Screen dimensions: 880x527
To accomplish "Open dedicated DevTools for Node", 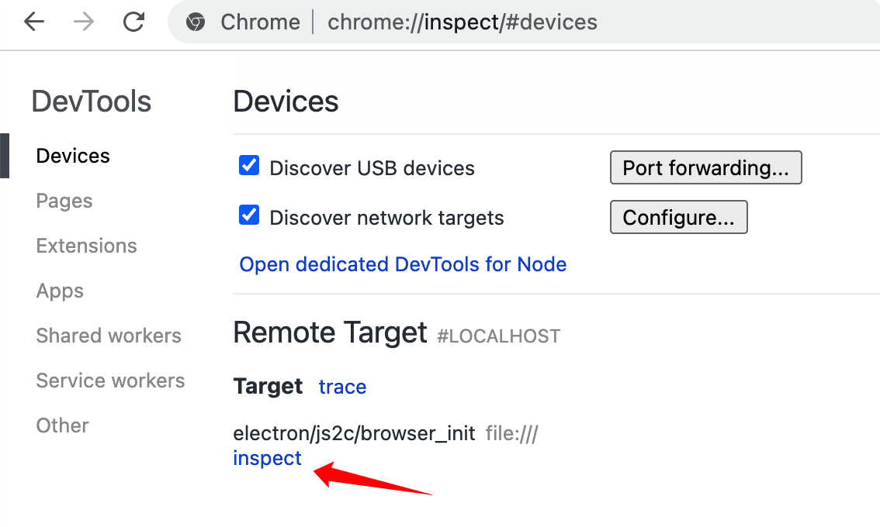I will [x=403, y=264].
